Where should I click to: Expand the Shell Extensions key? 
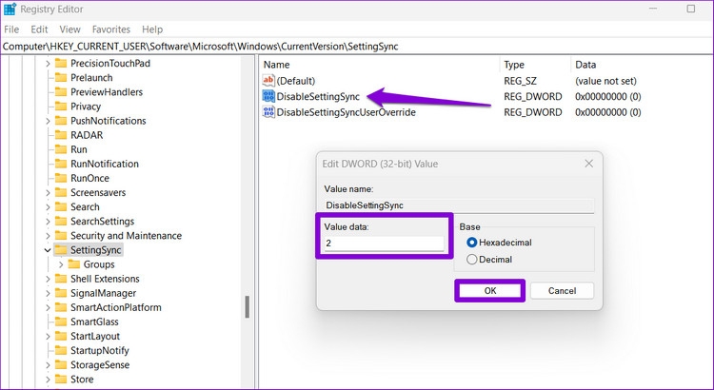[x=48, y=279]
